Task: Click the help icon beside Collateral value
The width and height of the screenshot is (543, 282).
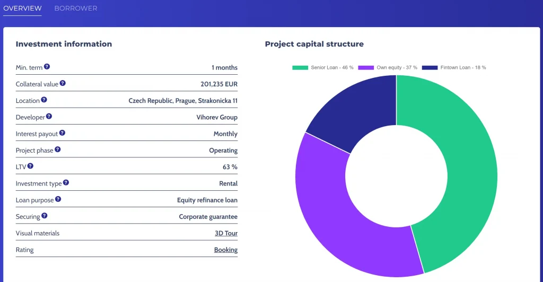Action: 63,83
